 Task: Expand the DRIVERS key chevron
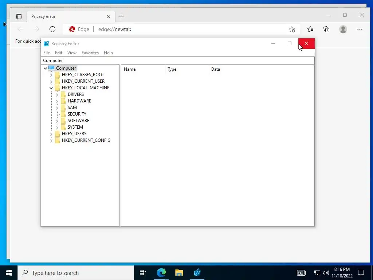click(57, 95)
